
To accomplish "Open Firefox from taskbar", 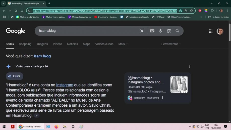I will 56,127.
